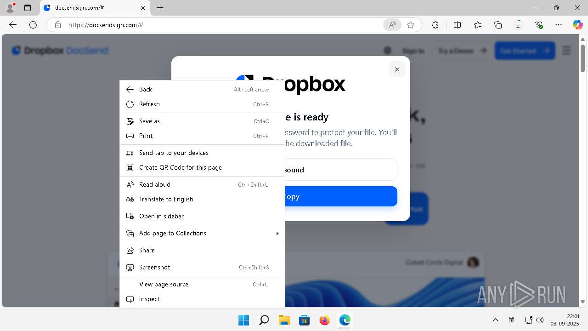Open the Settings and more ellipsis
This screenshot has width=588, height=331.
tap(559, 25)
